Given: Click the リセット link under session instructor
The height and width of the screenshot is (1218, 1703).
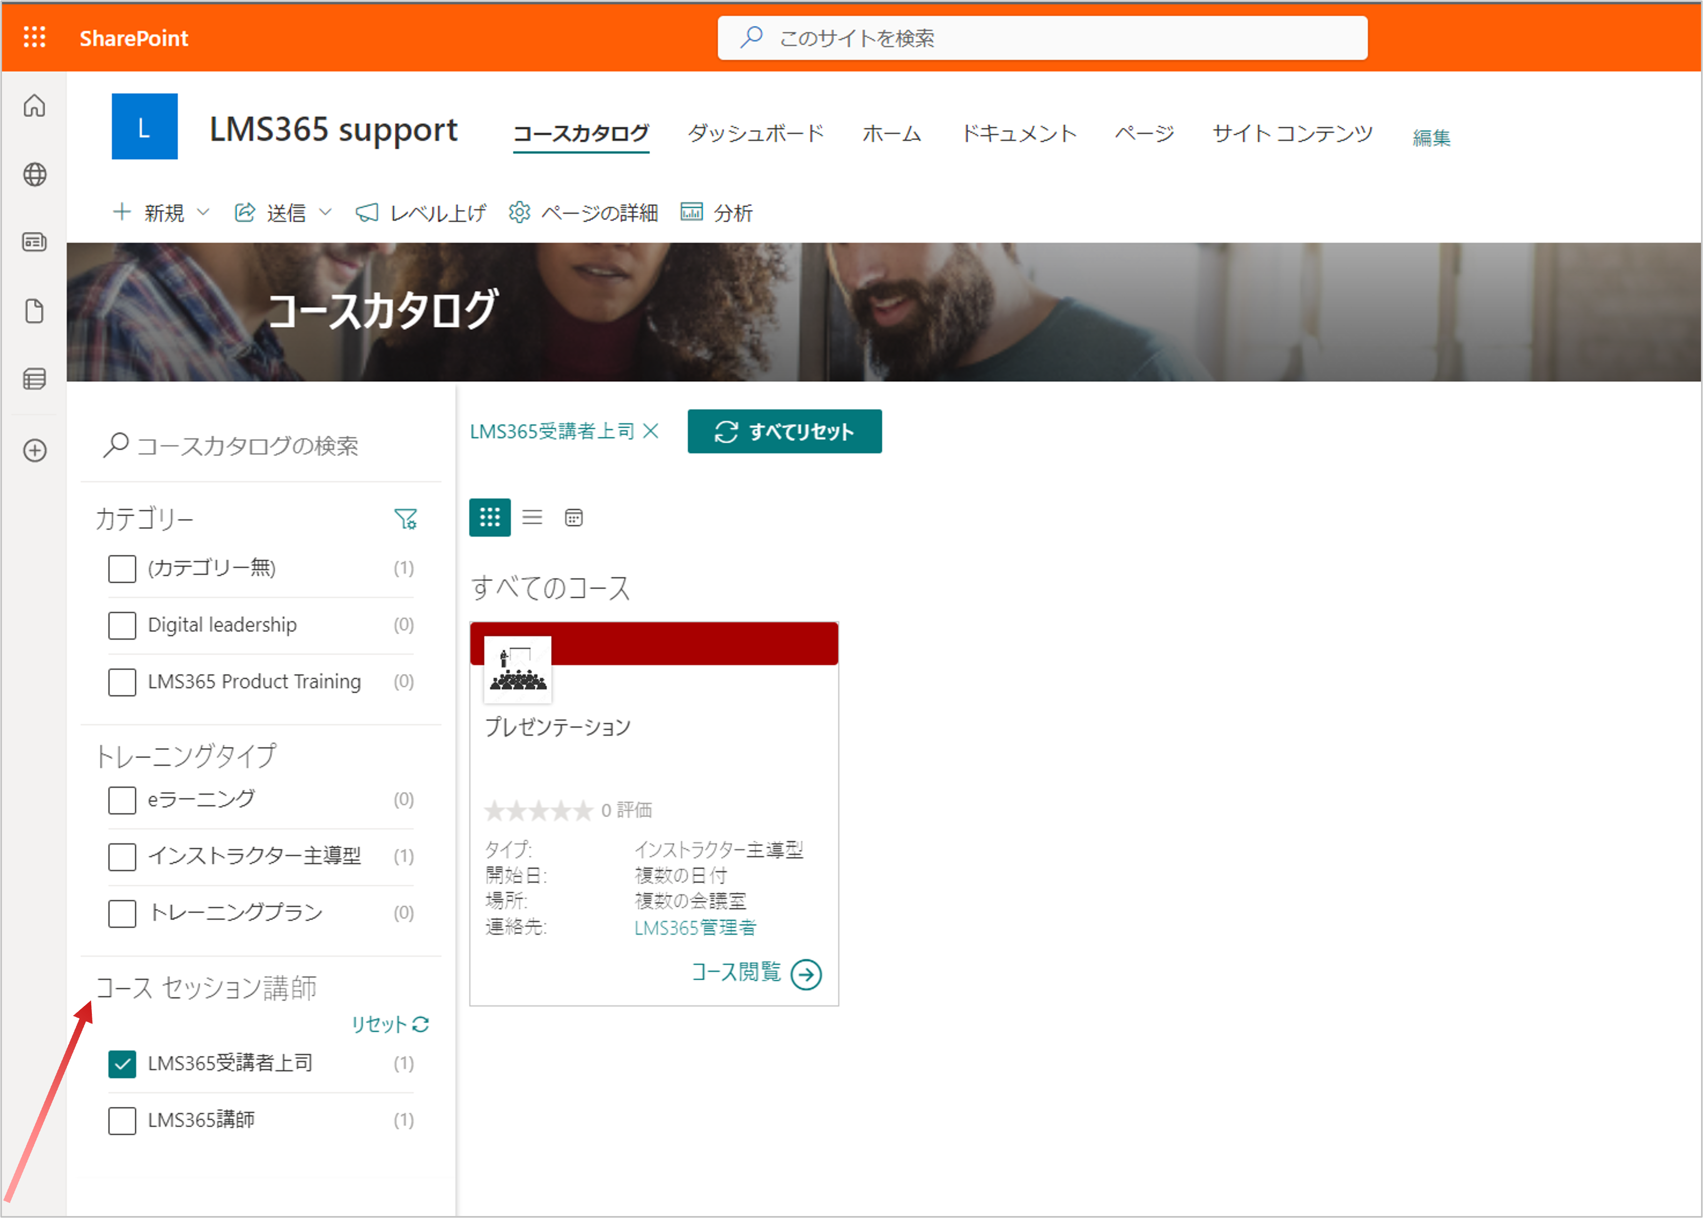Looking at the screenshot, I should coord(390,1024).
